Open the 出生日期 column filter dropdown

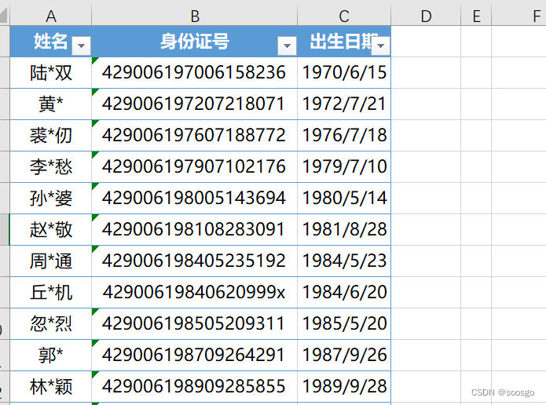tap(380, 46)
